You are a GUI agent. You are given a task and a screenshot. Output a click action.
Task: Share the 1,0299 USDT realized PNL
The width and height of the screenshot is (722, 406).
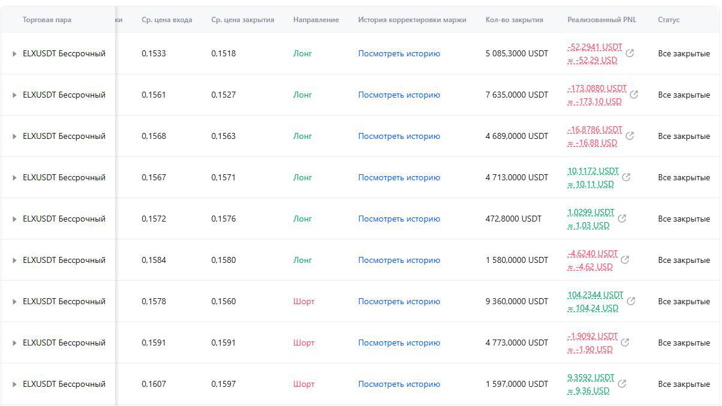point(622,219)
